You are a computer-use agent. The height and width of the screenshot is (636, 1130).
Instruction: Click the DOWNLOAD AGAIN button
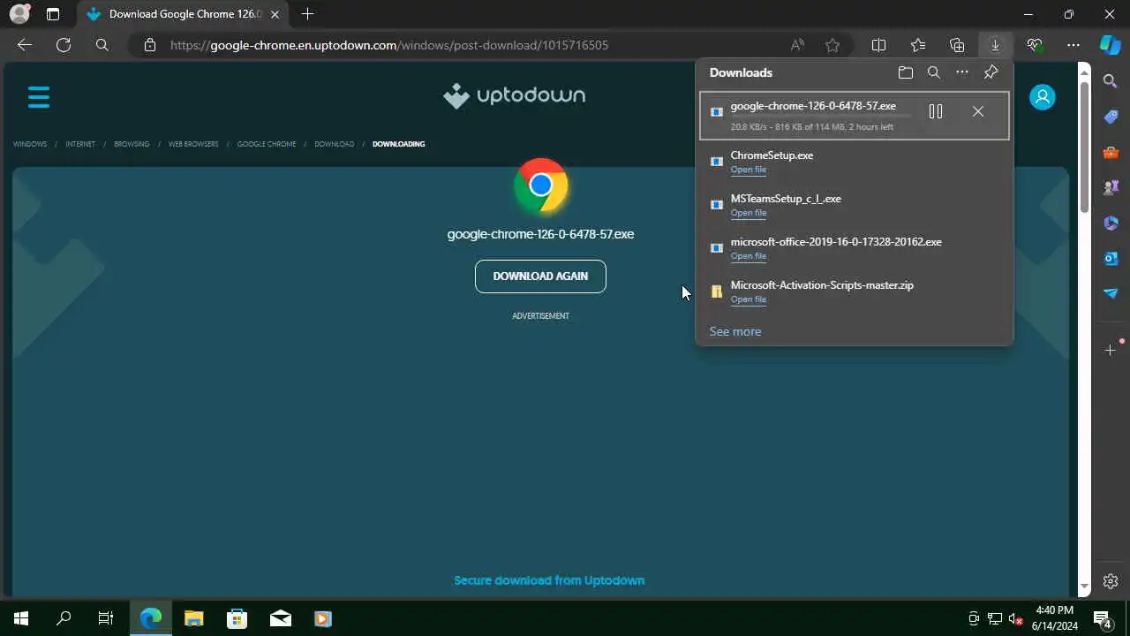[540, 276]
